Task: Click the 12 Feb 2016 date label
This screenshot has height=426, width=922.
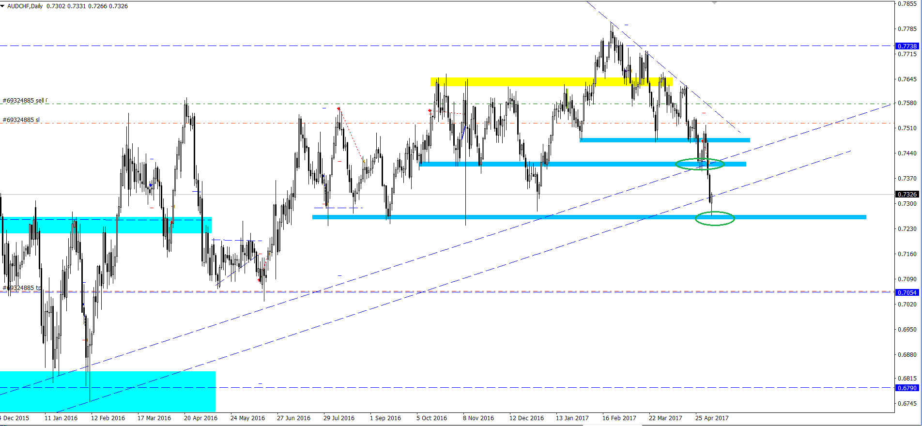Action: 108,418
